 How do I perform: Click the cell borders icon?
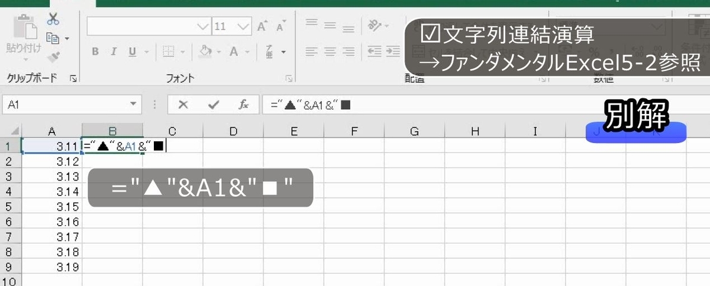point(169,52)
